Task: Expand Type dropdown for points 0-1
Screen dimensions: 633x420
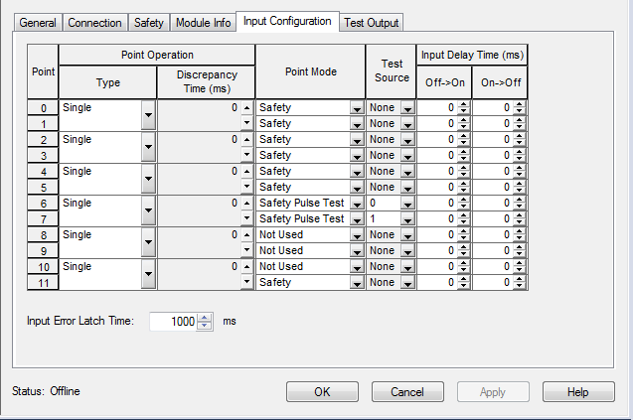Action: coord(148,115)
